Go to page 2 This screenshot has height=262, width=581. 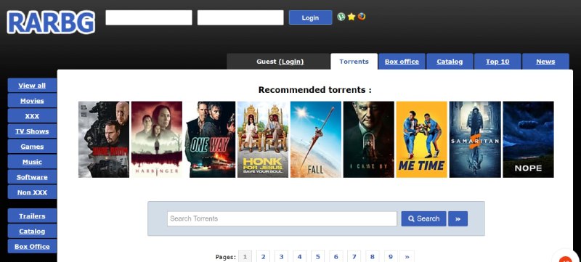coord(263,256)
